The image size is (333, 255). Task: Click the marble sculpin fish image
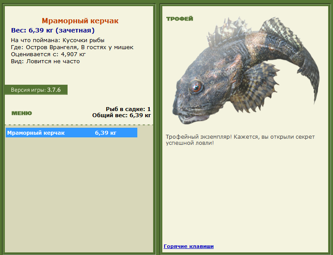pos(246,71)
